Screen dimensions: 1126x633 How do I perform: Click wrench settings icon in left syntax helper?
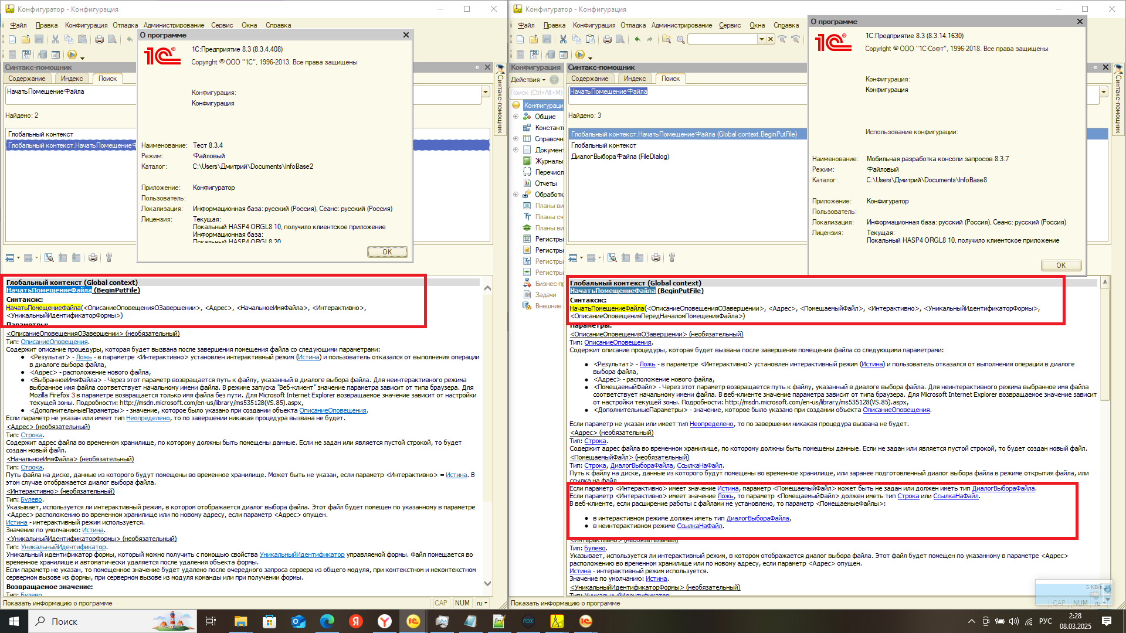point(108,258)
